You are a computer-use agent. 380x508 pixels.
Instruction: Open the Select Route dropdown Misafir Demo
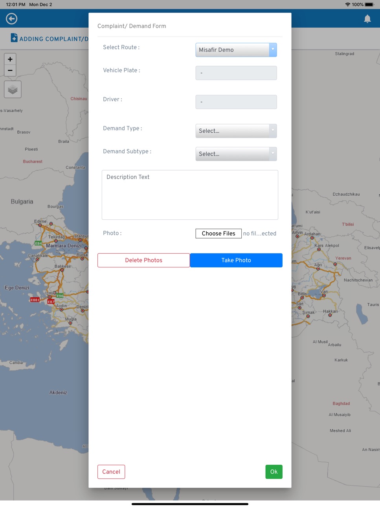click(236, 50)
